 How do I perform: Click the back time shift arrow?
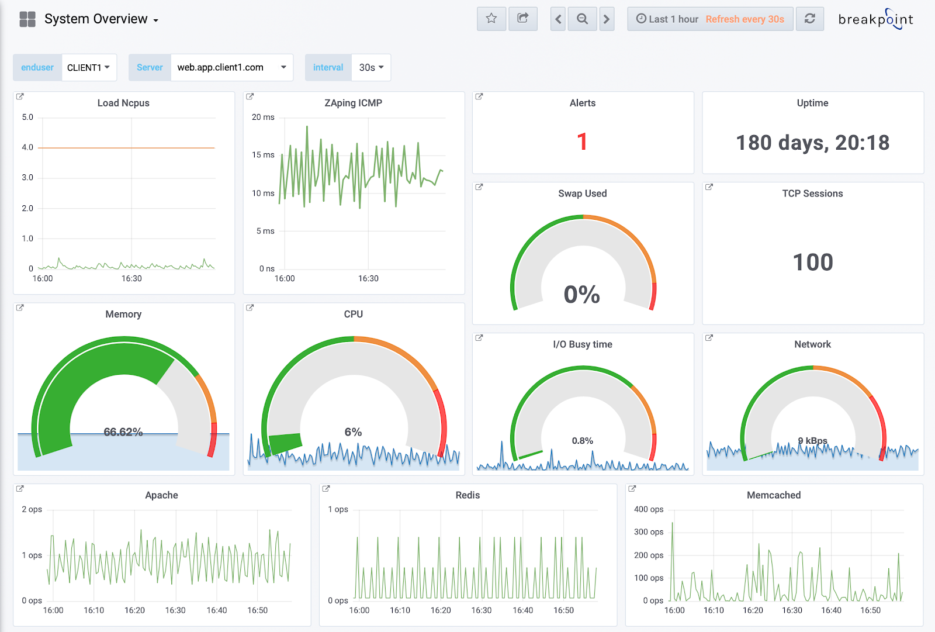point(557,18)
